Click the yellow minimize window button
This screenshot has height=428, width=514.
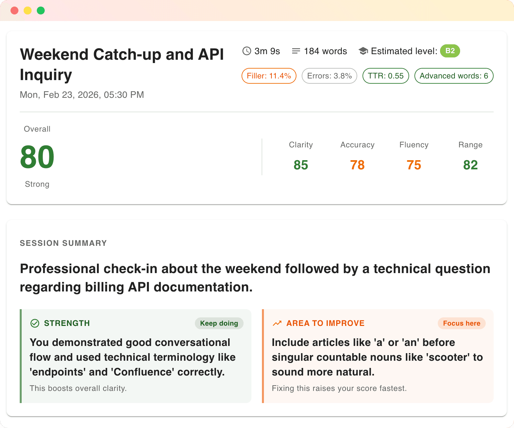(x=28, y=11)
